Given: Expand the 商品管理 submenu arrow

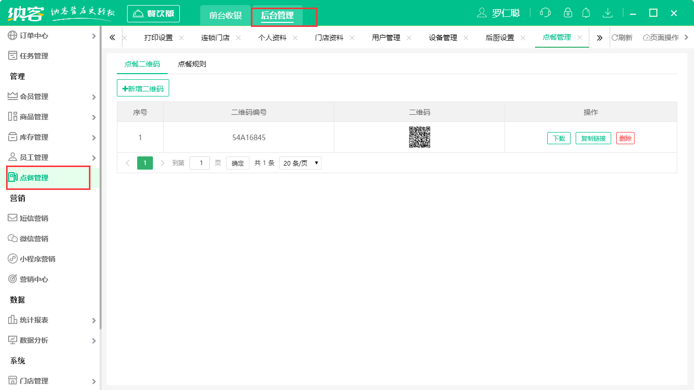Looking at the screenshot, I should pos(94,117).
